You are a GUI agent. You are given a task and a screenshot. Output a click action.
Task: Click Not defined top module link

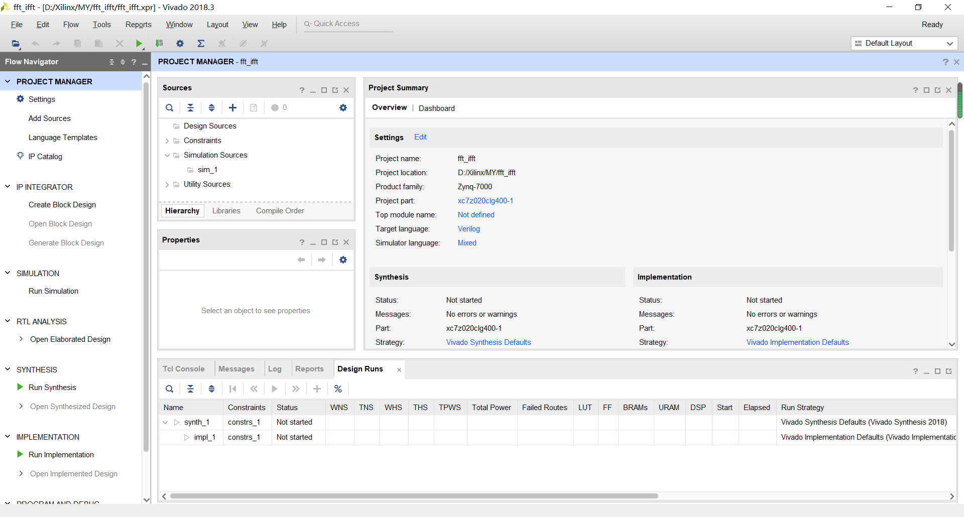[x=476, y=215]
